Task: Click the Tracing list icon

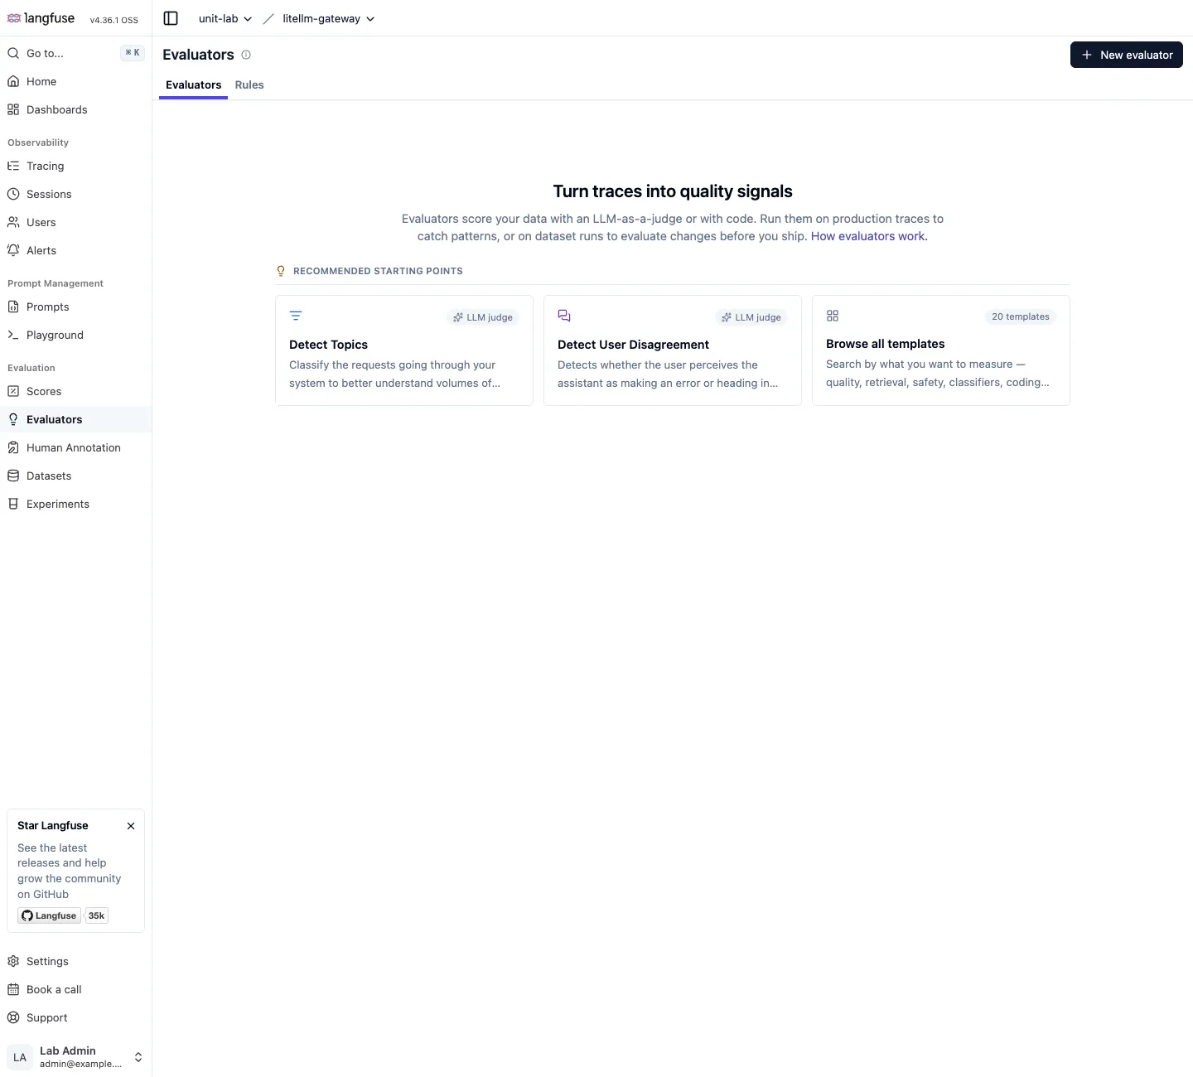Action: tap(13, 166)
